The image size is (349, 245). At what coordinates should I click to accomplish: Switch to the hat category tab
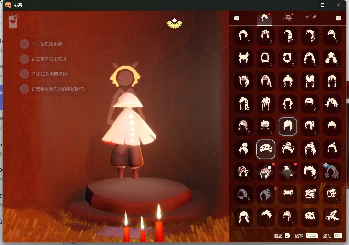(288, 18)
